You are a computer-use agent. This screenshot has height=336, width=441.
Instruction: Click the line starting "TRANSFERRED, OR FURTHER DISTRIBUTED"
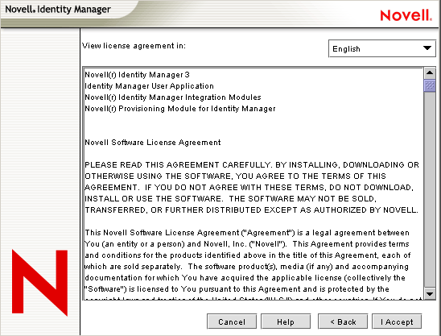(251, 210)
